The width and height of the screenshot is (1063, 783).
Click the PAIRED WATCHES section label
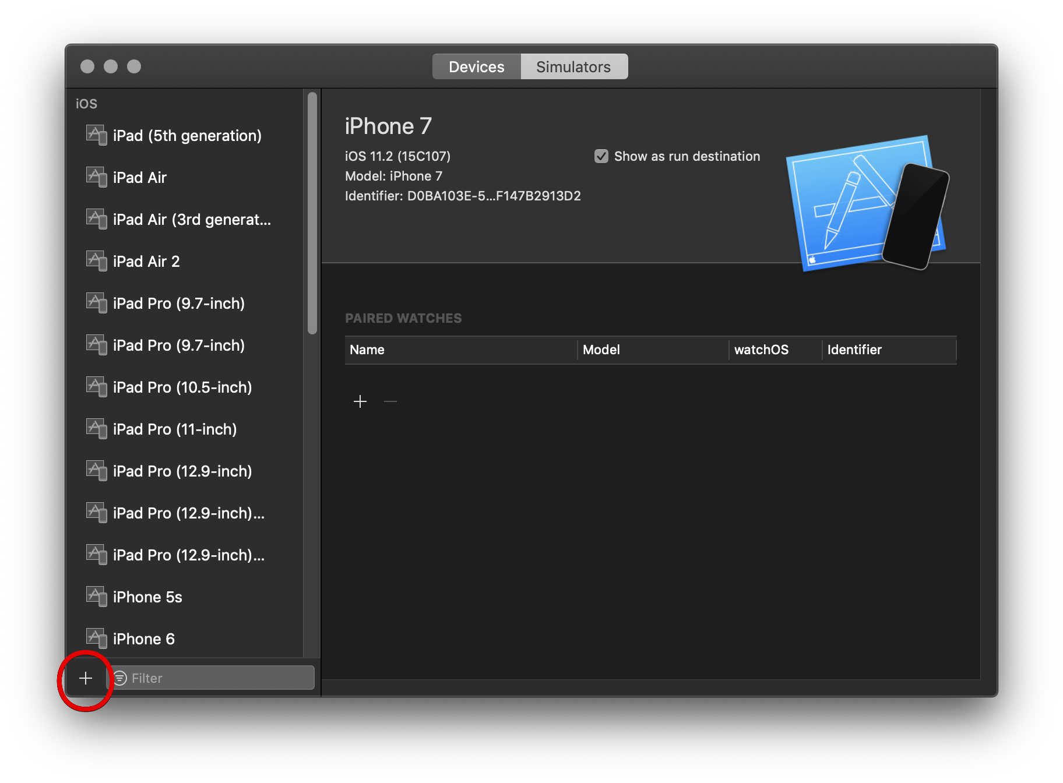coord(403,318)
